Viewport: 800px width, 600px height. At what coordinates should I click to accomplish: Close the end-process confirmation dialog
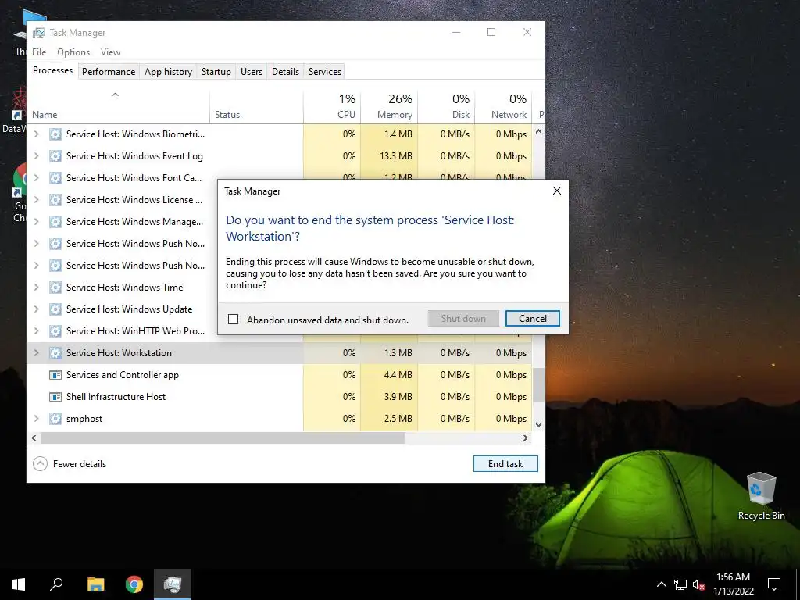coord(556,191)
